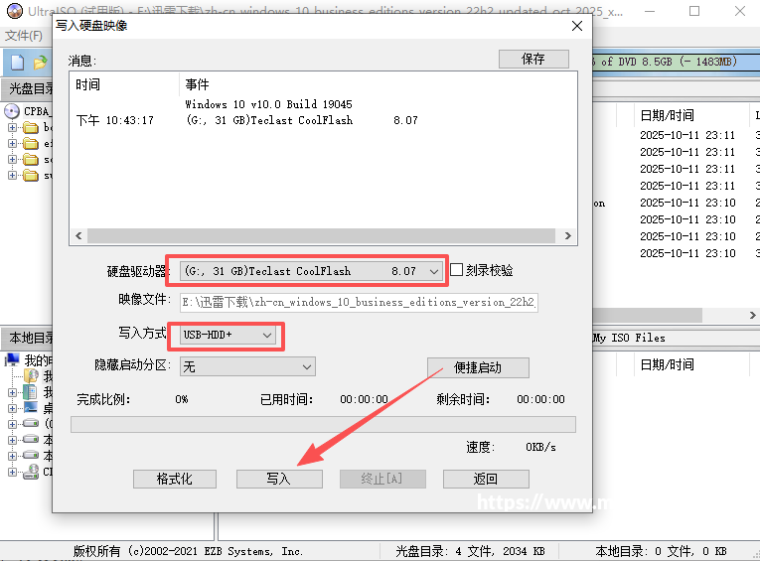The image size is (760, 561).
Task: Click the 'My ISO Files' path text
Action: click(x=629, y=338)
